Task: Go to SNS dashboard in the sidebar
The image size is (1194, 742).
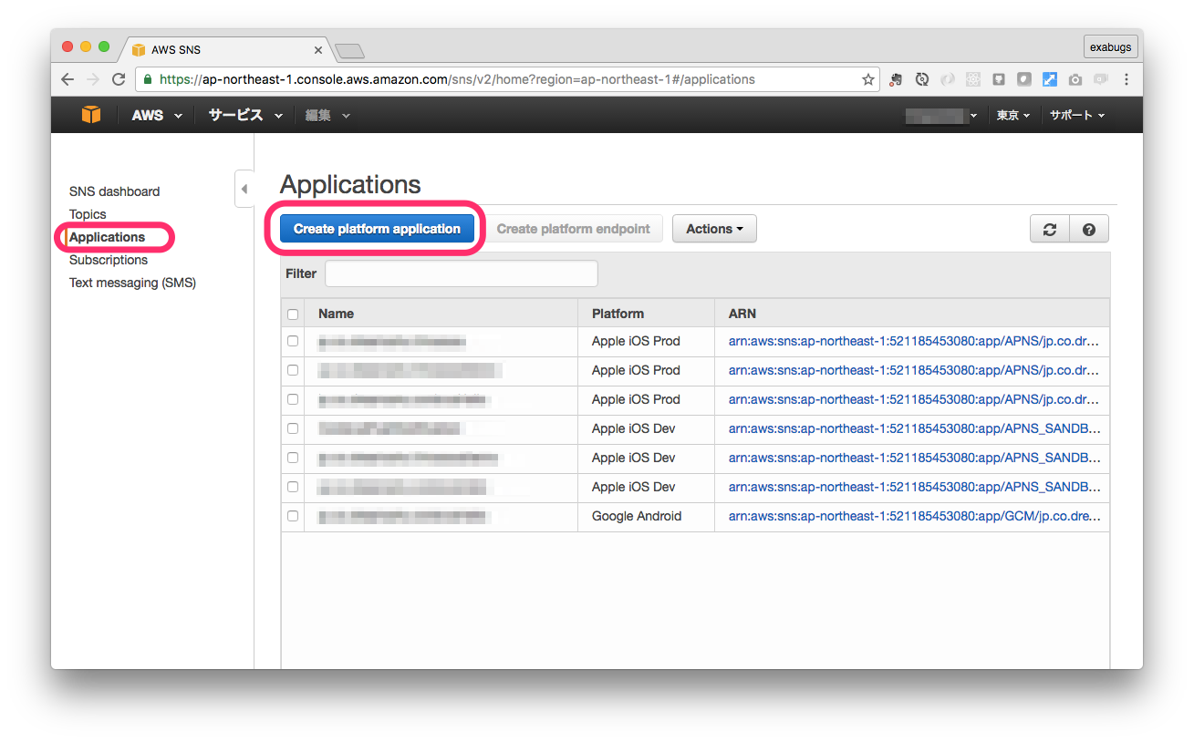Action: tap(114, 191)
